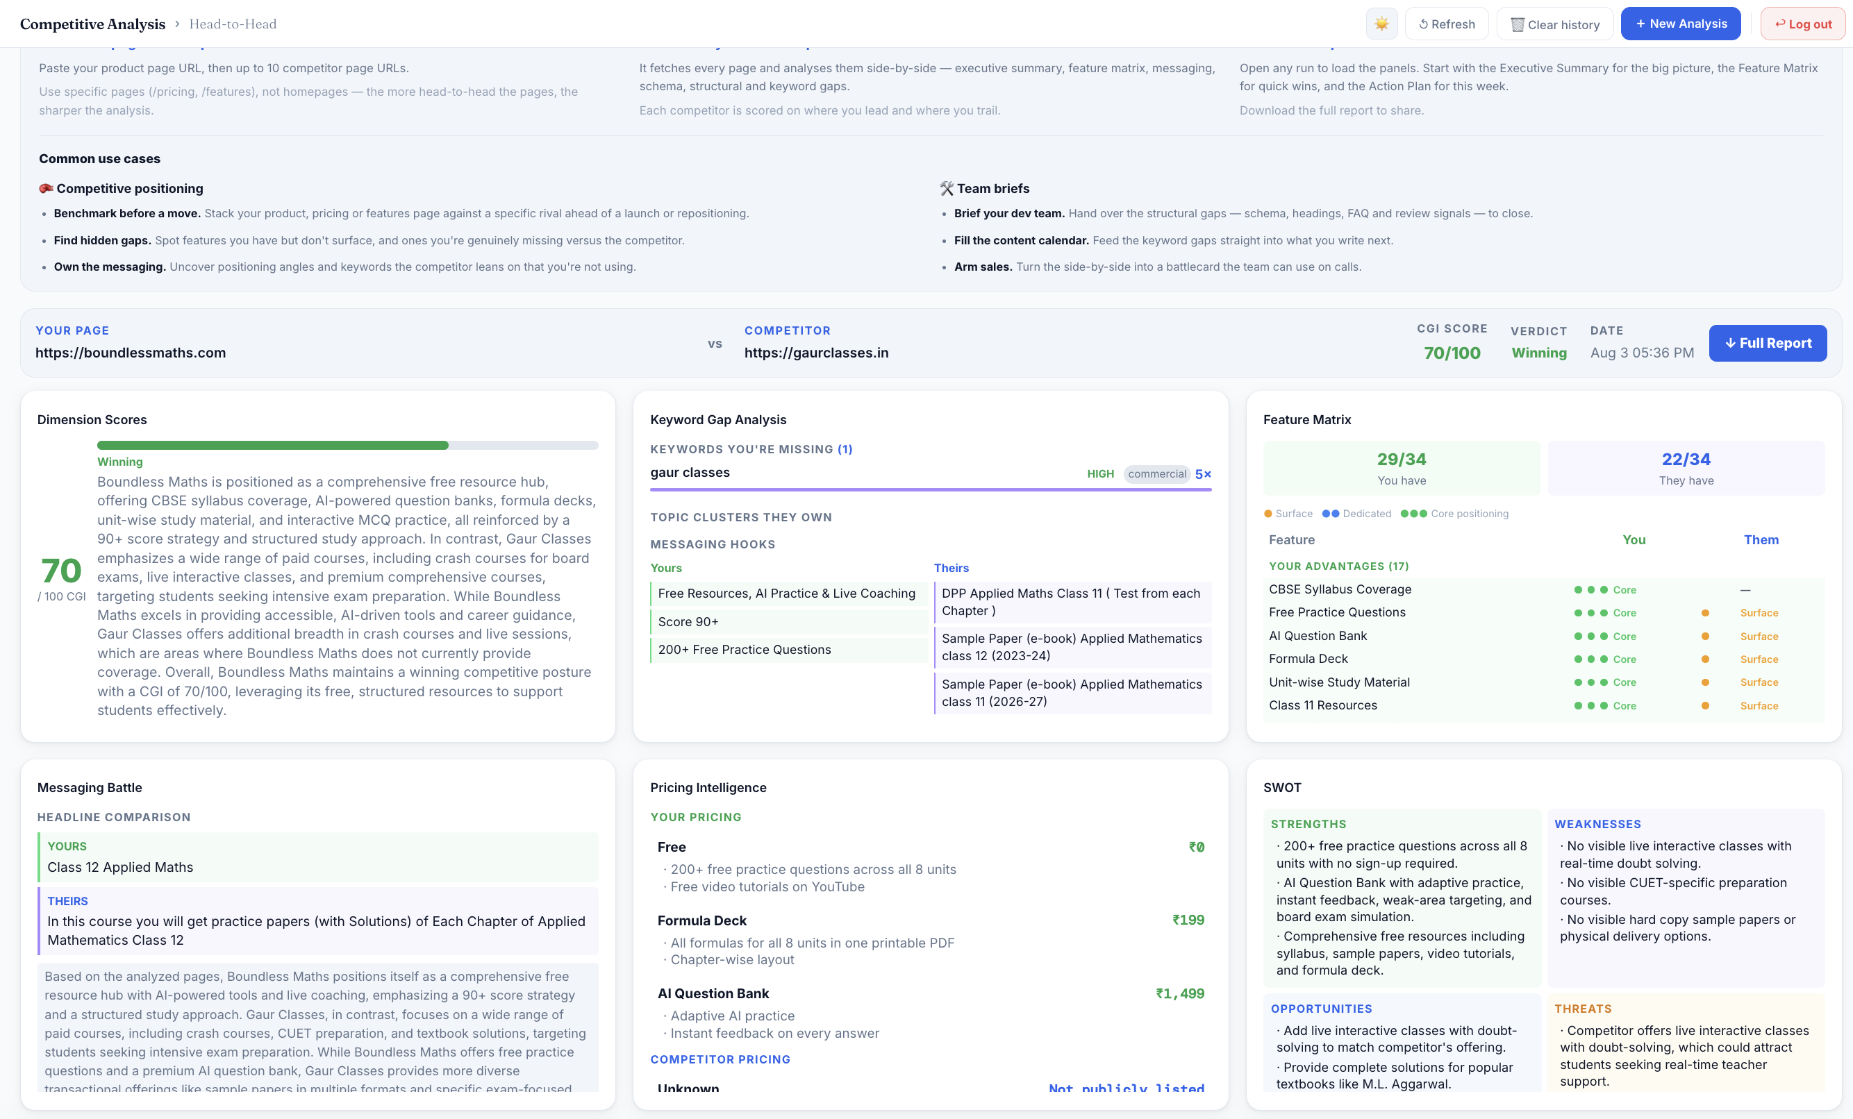Screen dimensions: 1853x1119
Task: Click Sample Paper class 11 (2026-27) hook
Action: (1072, 693)
